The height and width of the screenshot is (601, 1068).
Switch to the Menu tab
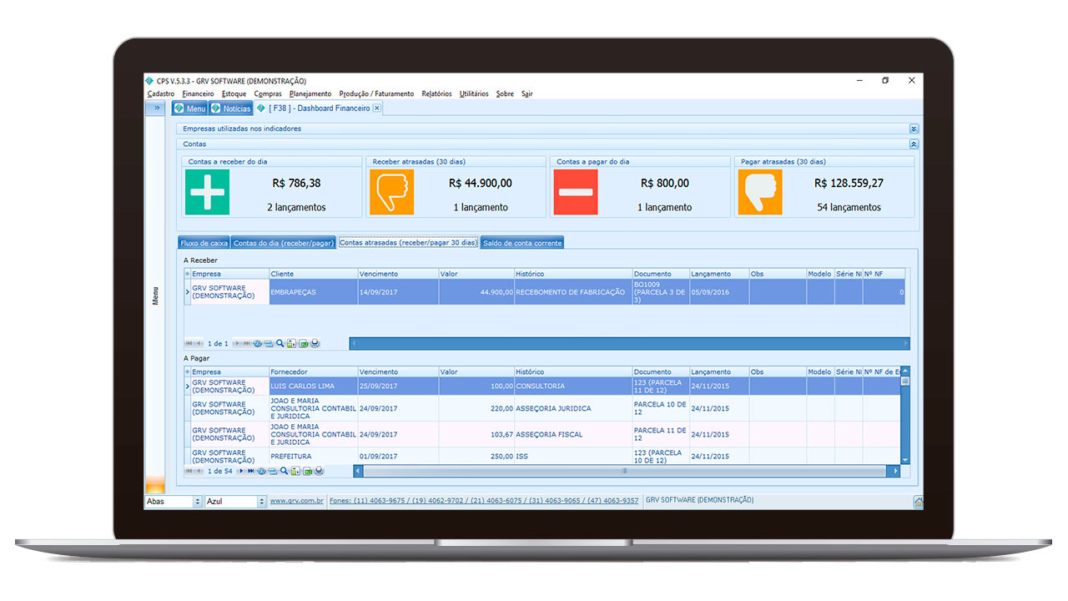point(189,109)
